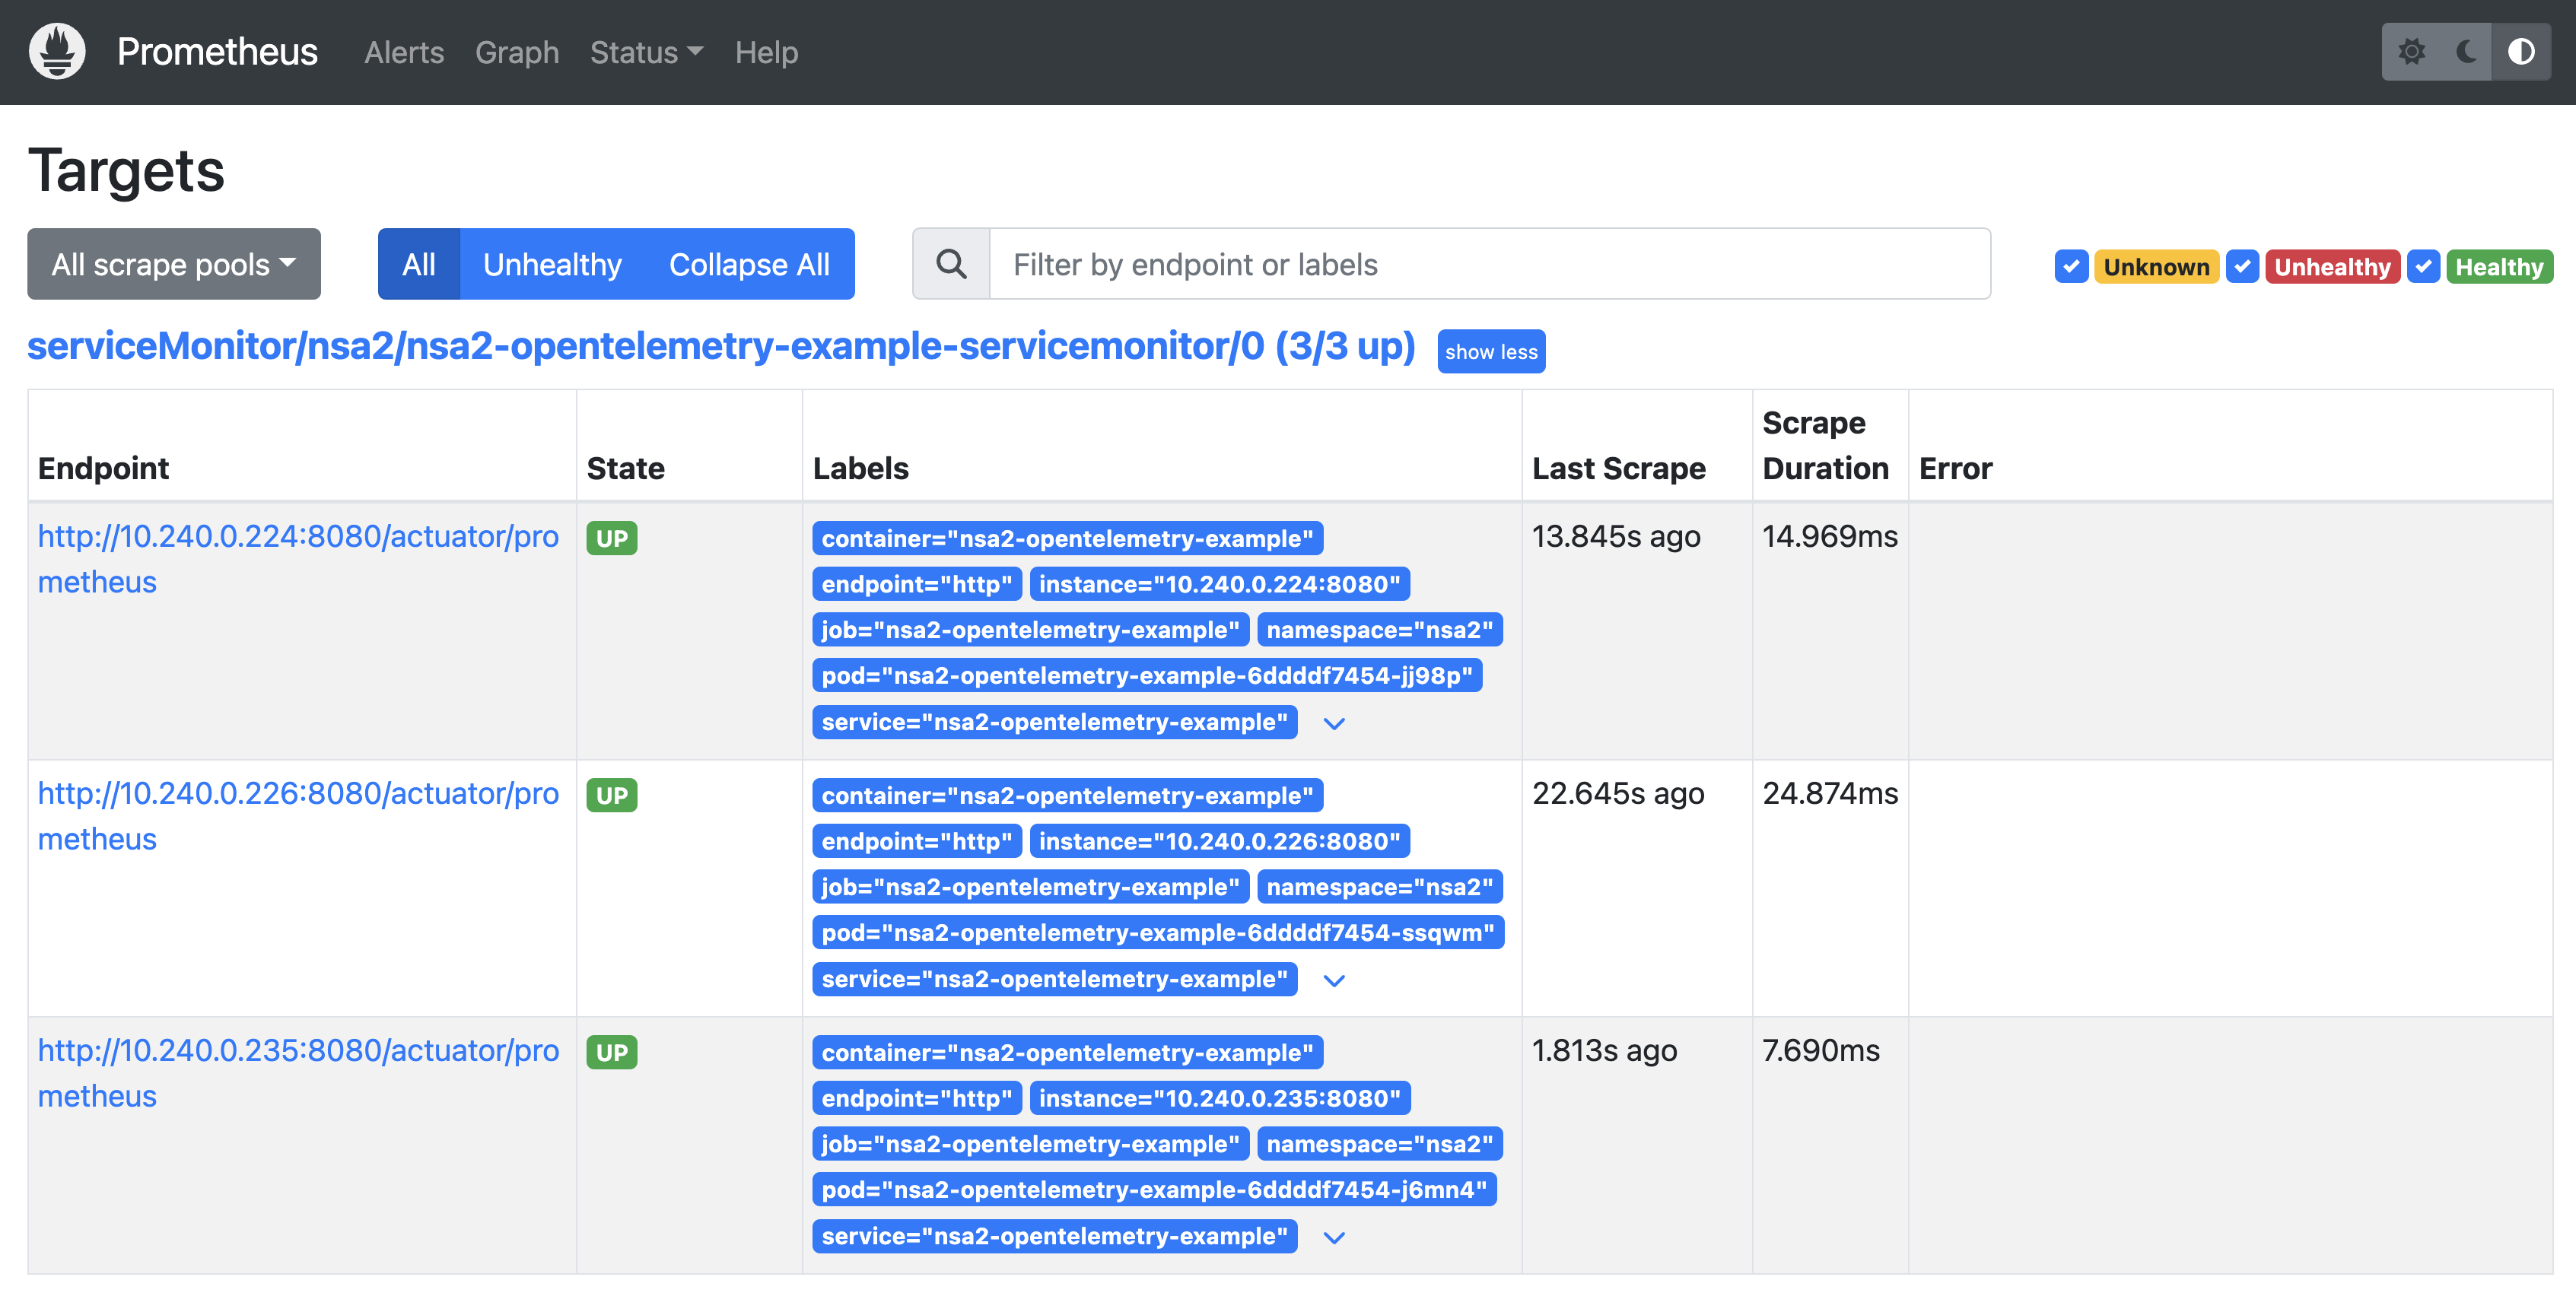Click the Prometheus flame logo icon
Image resolution: width=2576 pixels, height=1296 pixels.
click(x=57, y=51)
